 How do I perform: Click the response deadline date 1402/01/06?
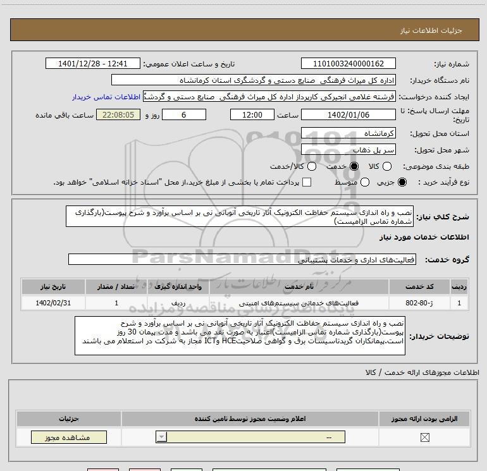[x=348, y=114]
